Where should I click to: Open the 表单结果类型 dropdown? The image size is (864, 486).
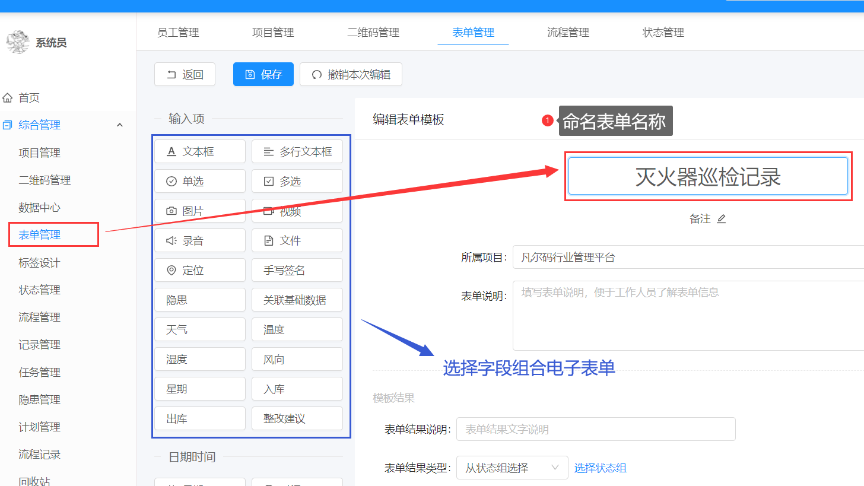click(512, 468)
